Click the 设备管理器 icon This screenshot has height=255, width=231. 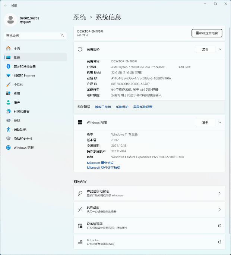point(80,226)
